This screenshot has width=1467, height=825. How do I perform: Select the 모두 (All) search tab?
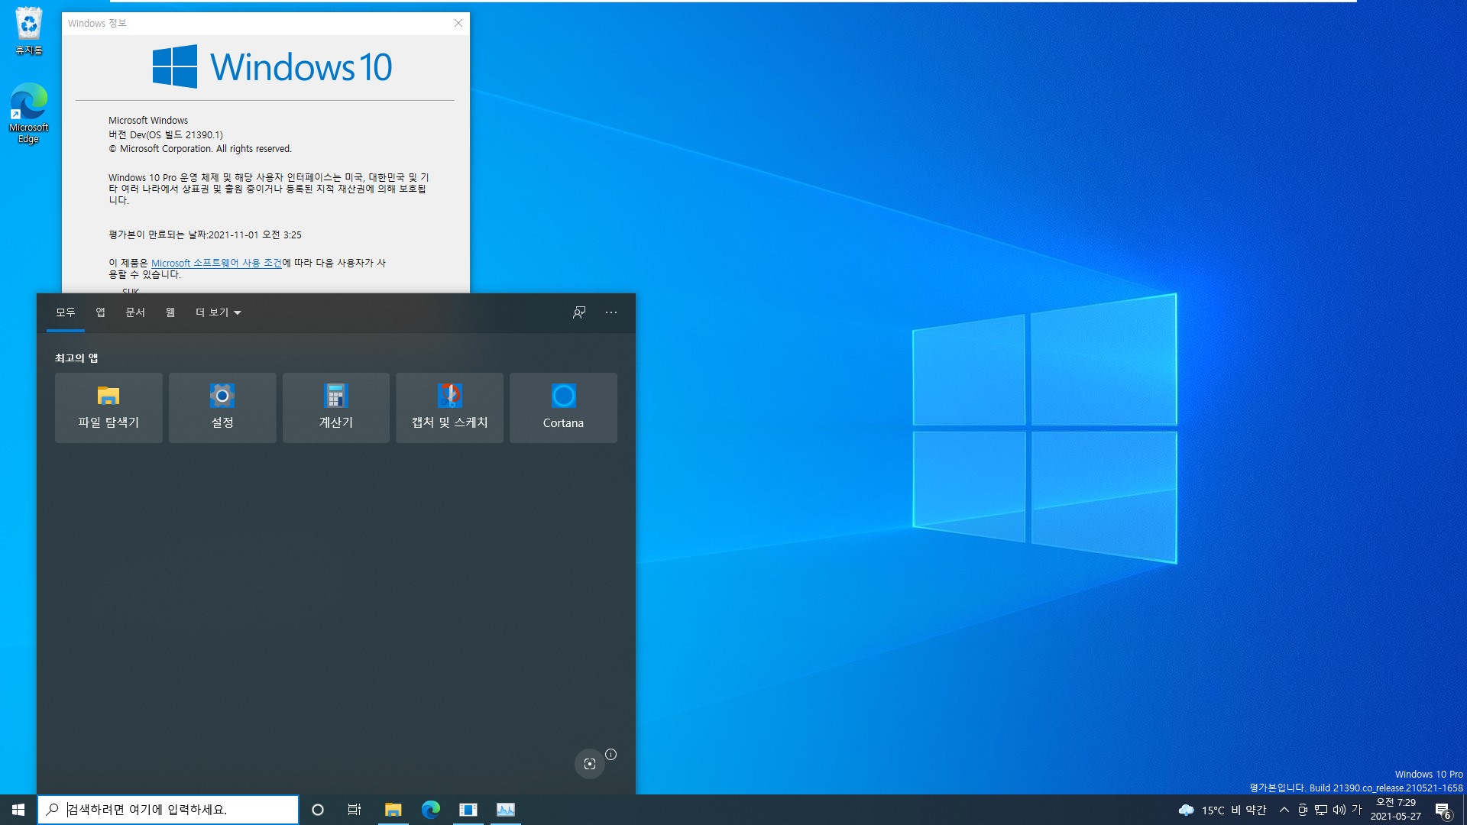click(x=66, y=312)
